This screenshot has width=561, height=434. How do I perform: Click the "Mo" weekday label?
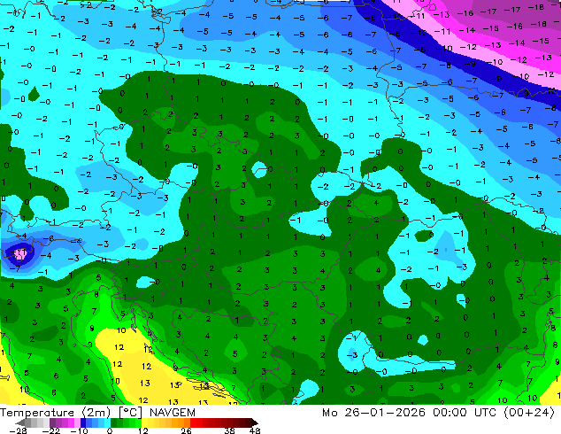click(329, 413)
